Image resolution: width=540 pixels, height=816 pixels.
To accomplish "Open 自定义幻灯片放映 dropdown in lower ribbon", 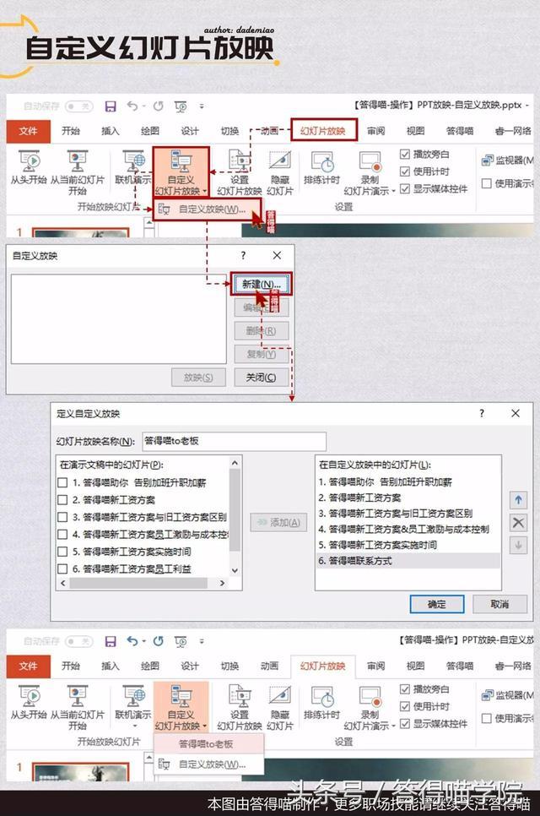I will [181, 707].
